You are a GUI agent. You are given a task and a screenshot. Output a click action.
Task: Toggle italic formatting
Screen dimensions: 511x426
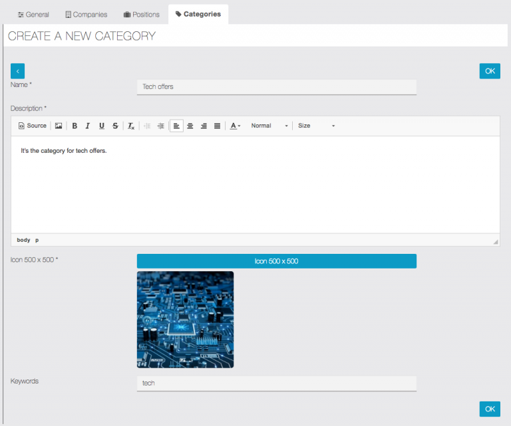click(x=87, y=126)
